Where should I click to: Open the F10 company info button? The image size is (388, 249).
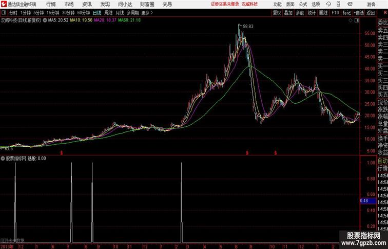point(335,13)
